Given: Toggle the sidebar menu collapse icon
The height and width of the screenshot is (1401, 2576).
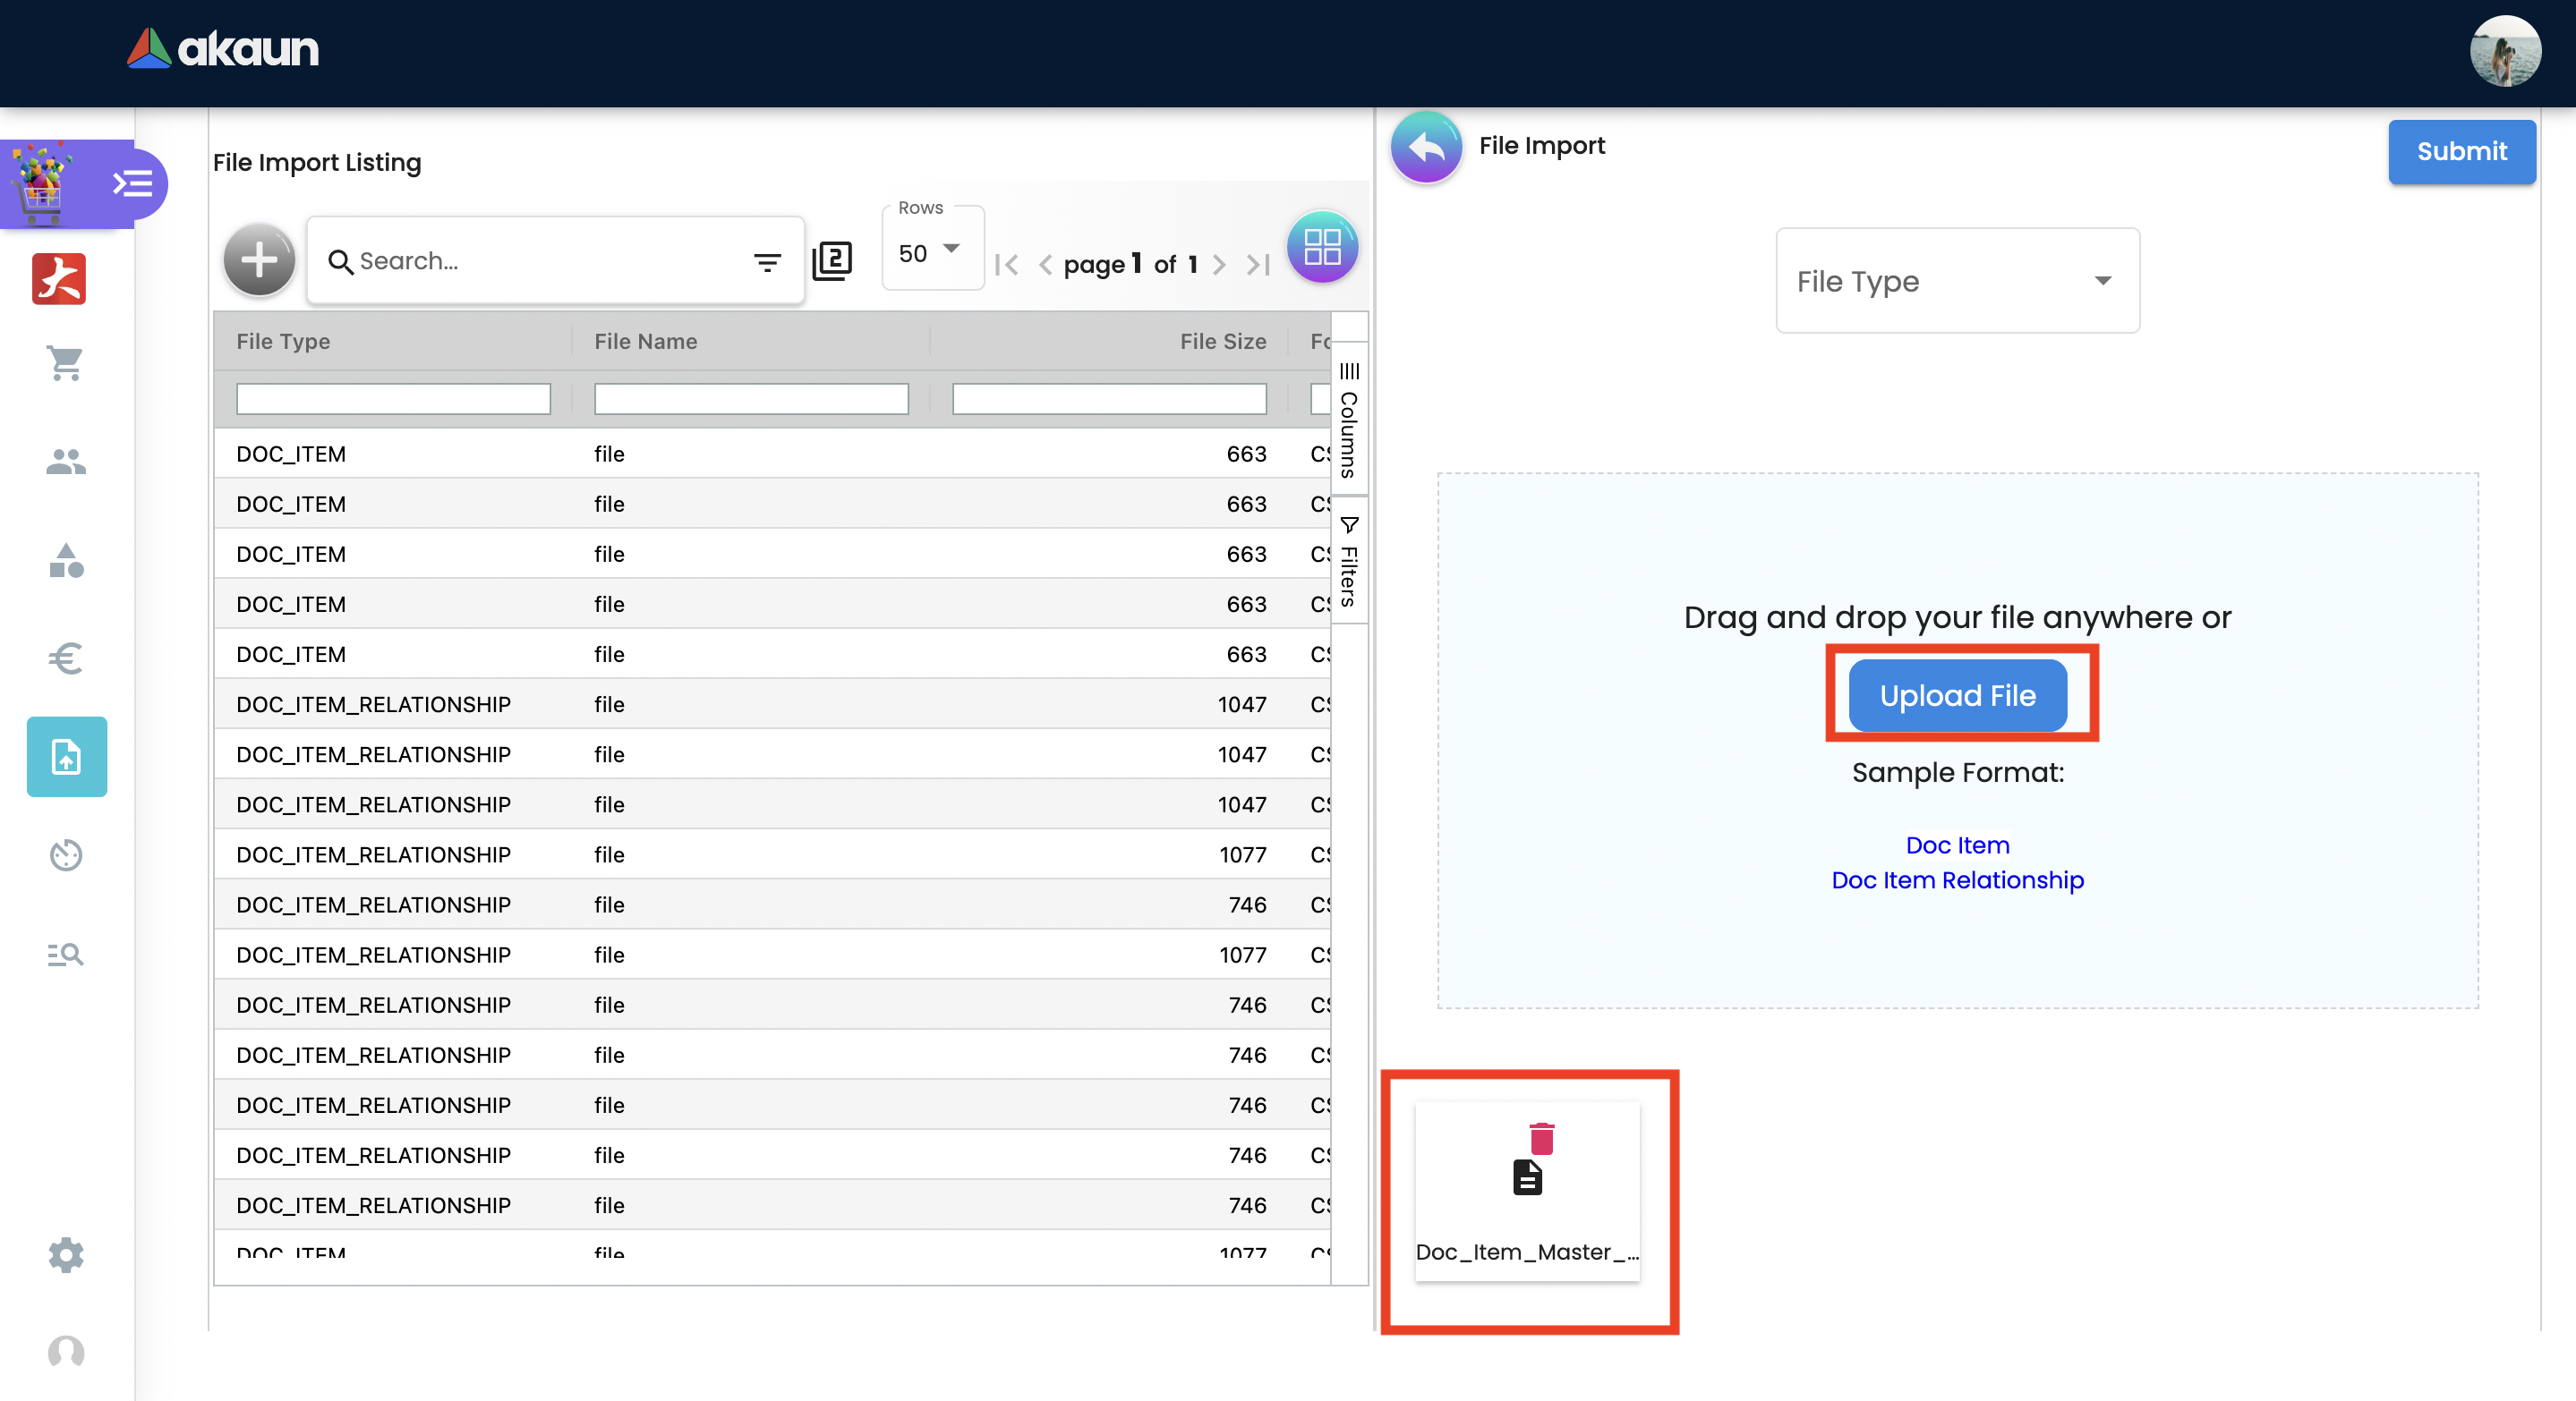Looking at the screenshot, I should pos(132,184).
